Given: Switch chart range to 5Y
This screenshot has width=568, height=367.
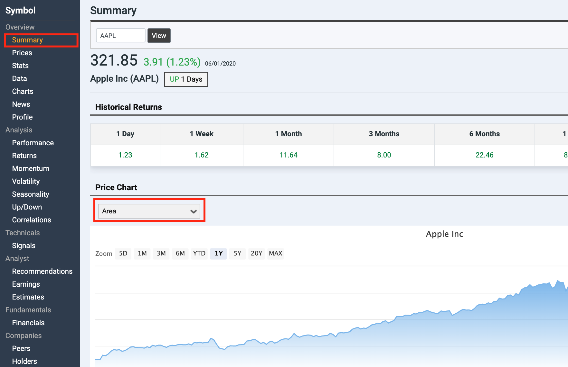Looking at the screenshot, I should [237, 254].
